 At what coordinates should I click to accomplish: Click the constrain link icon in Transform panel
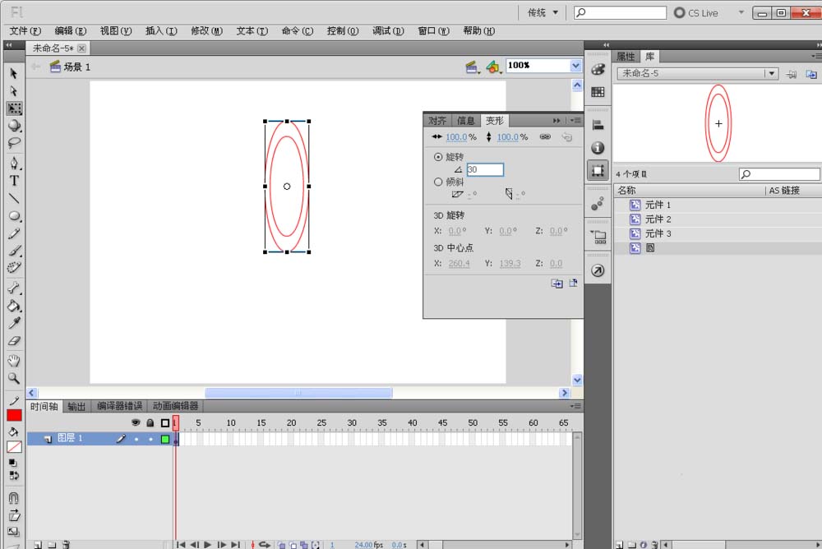click(x=545, y=137)
